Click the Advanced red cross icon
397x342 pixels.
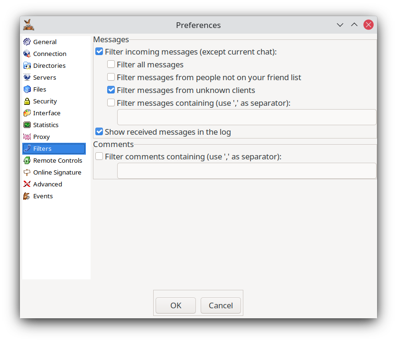27,185
